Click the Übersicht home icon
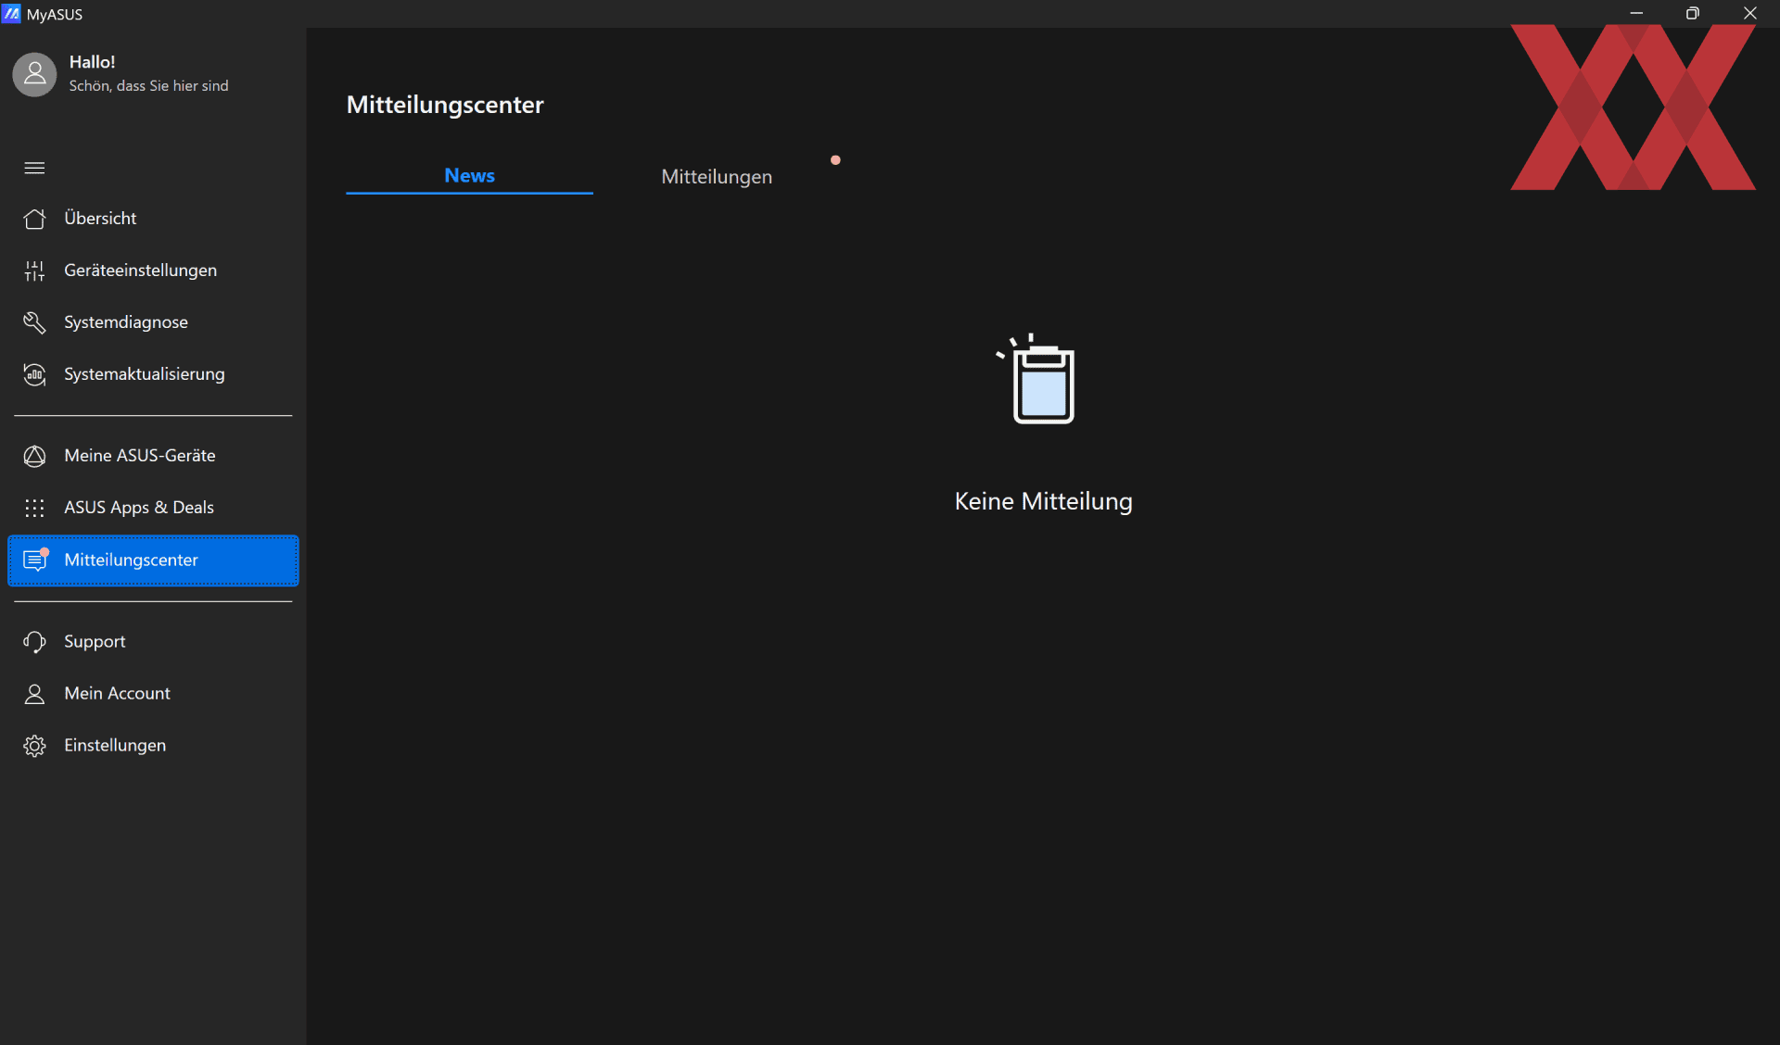Viewport: 1780px width, 1045px height. (x=34, y=219)
